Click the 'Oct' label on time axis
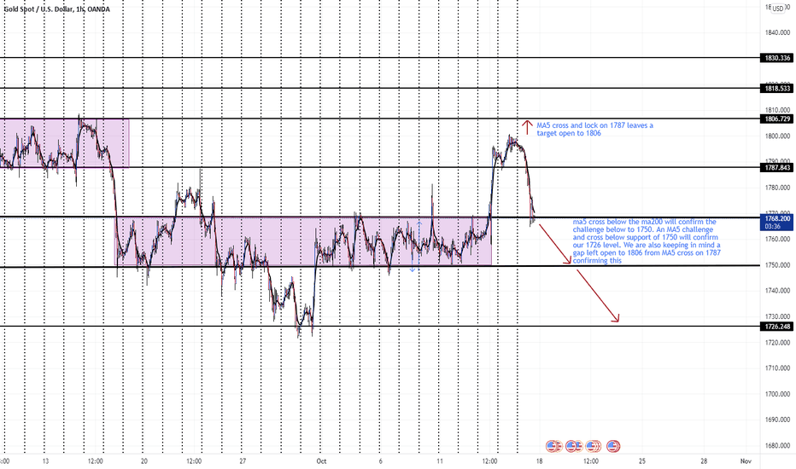The width and height of the screenshot is (796, 469). [321, 461]
